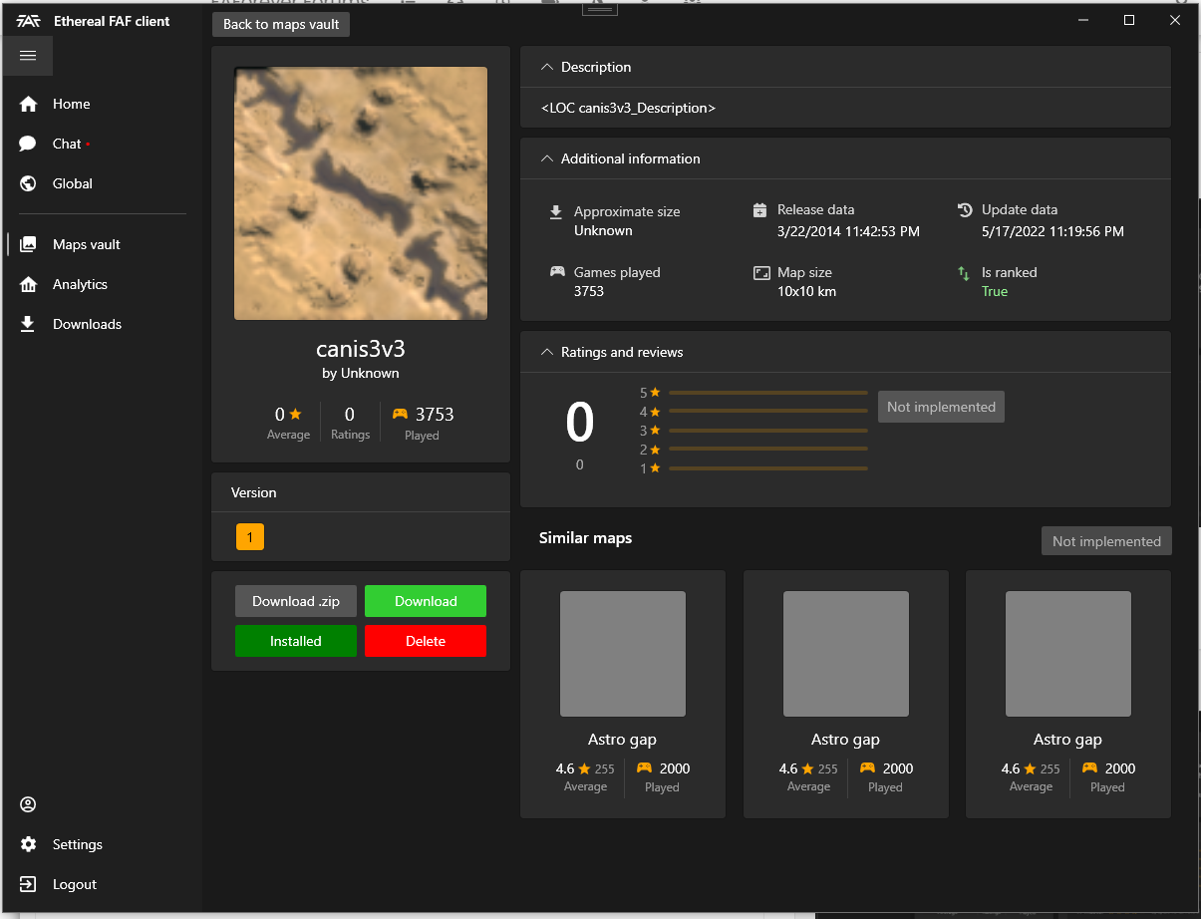
Task: Click the canis3v3 map title text
Action: (x=361, y=349)
